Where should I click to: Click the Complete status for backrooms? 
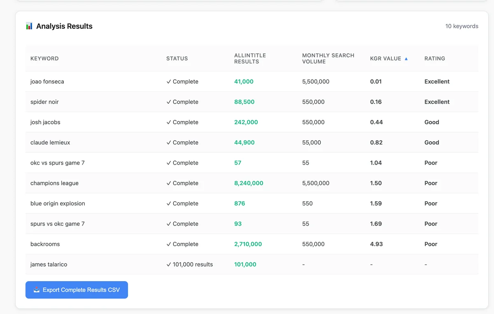pos(182,244)
